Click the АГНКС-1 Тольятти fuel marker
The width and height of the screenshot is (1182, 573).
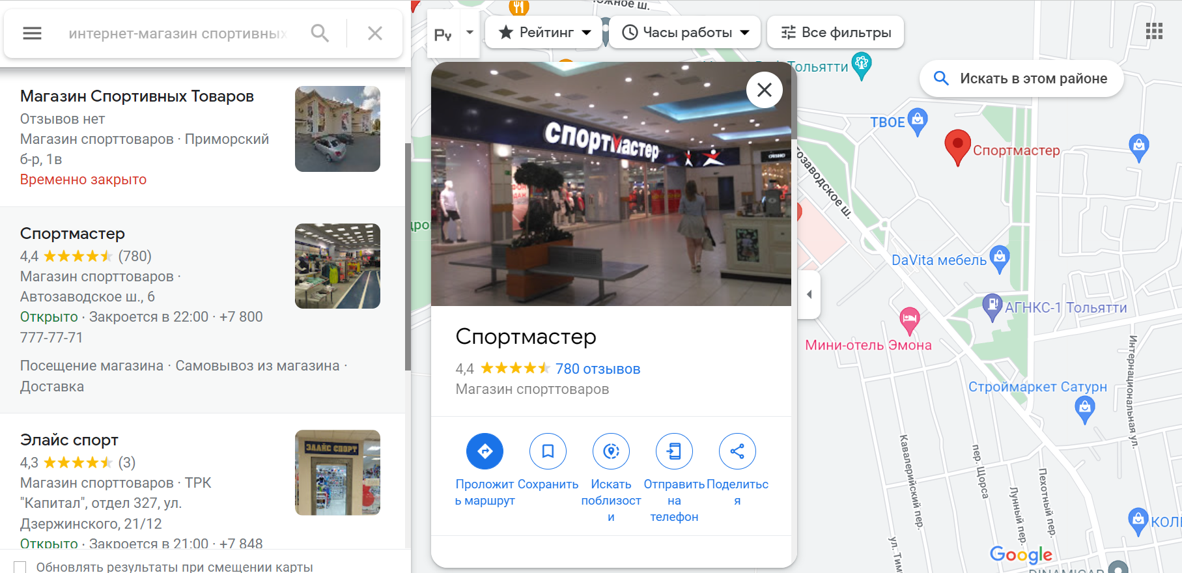coord(992,307)
